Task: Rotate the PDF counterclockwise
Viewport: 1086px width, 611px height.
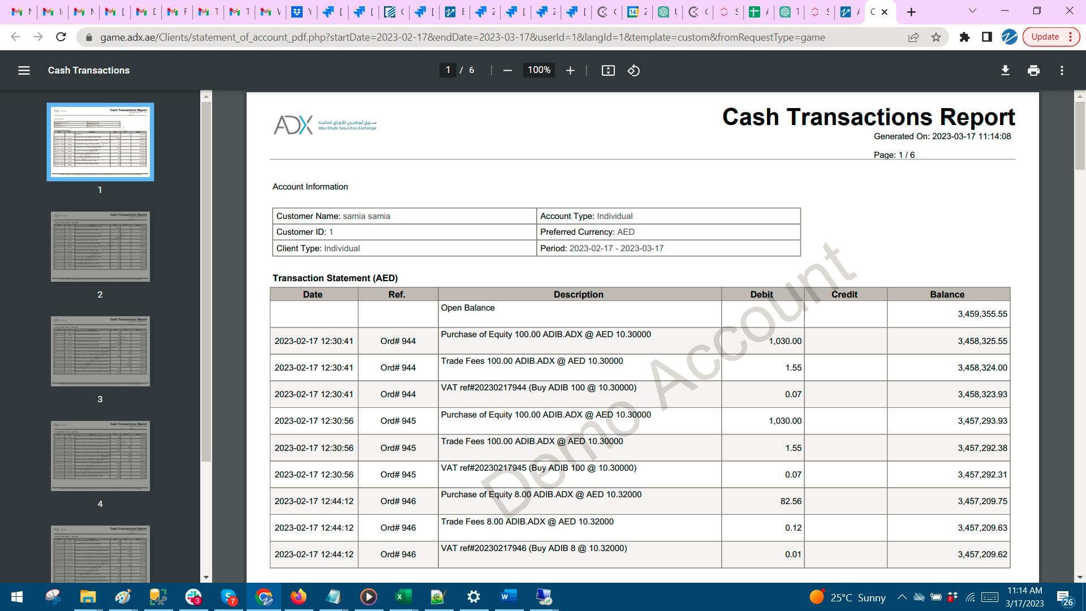Action: coord(633,70)
